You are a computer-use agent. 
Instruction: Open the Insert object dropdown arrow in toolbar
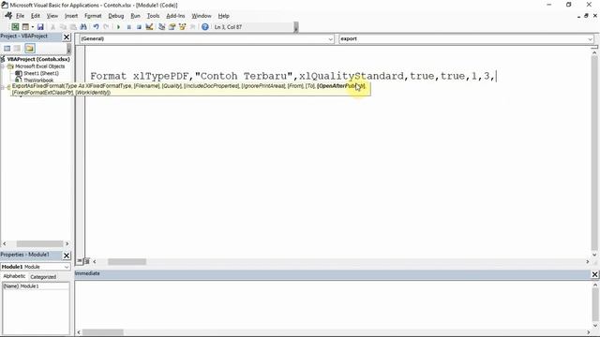click(33, 27)
